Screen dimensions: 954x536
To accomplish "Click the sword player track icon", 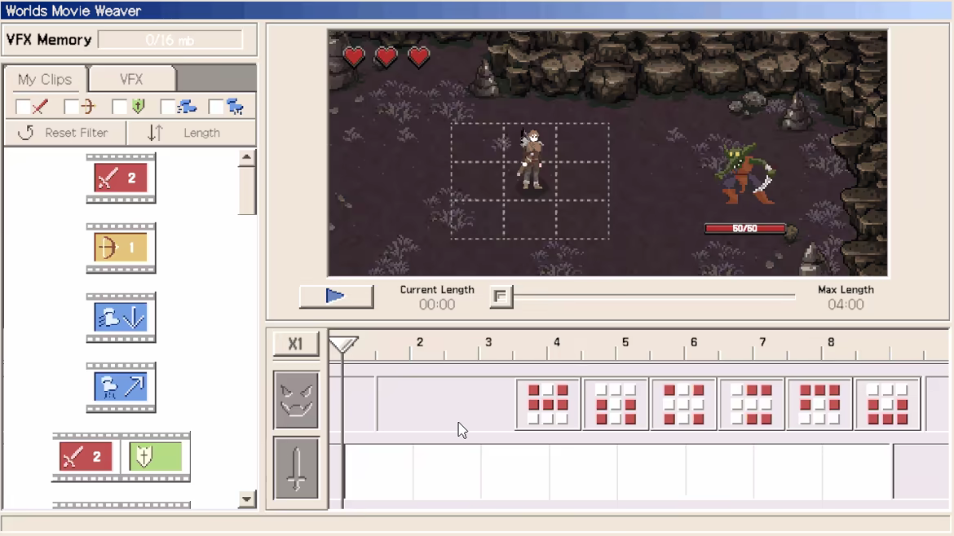I will [296, 468].
